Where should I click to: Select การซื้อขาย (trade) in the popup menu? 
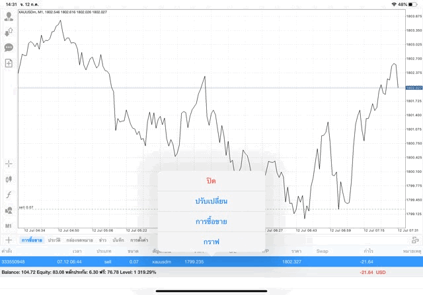pos(211,221)
